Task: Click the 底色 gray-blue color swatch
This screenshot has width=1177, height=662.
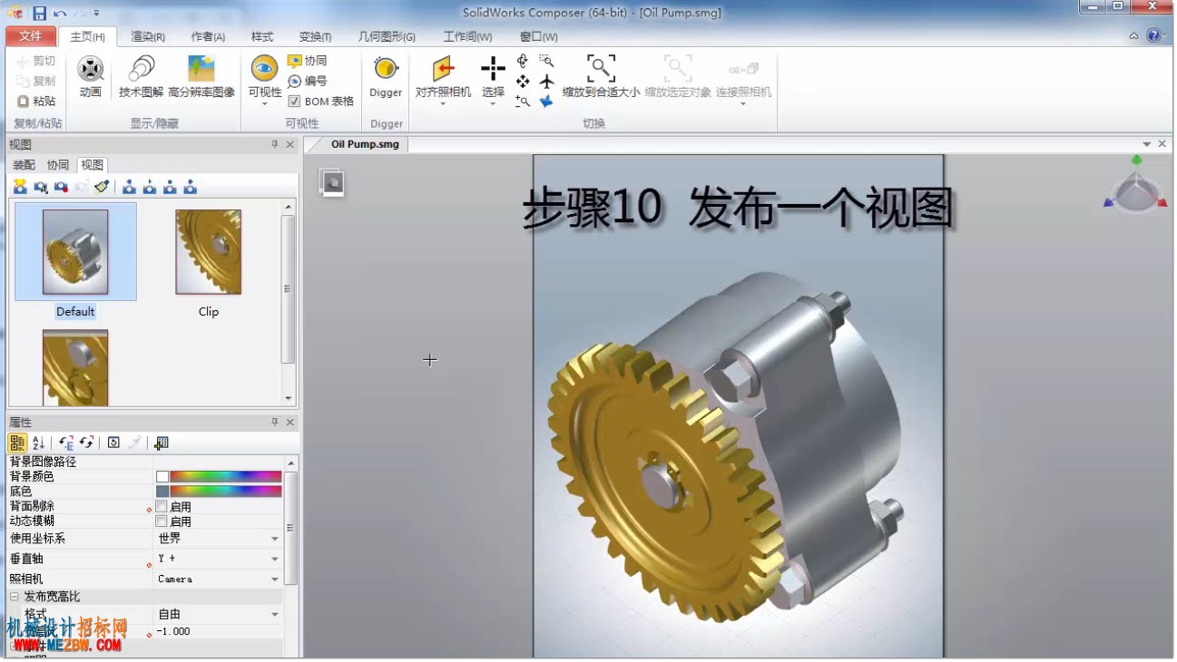Action: [162, 492]
